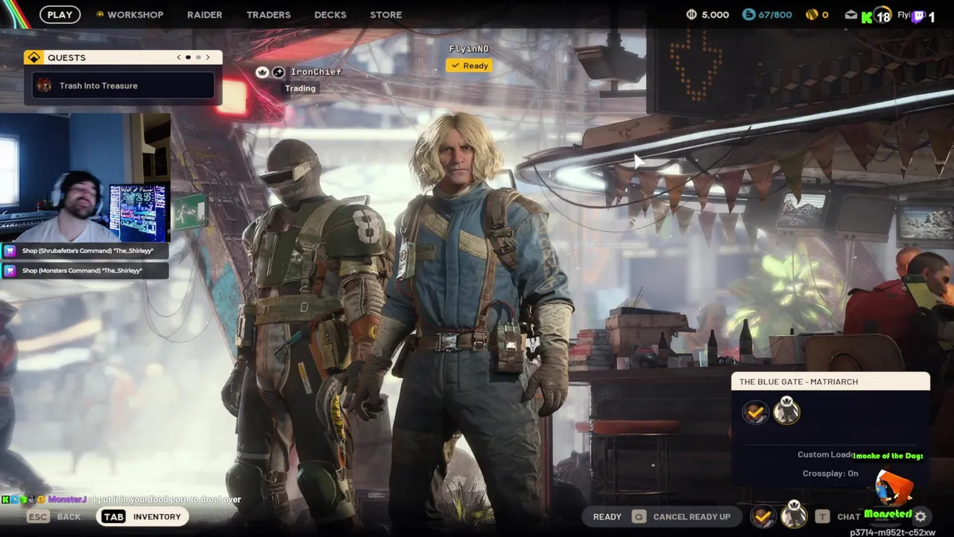Open the Custom Loadout setting
The height and width of the screenshot is (537, 954).
(825, 455)
